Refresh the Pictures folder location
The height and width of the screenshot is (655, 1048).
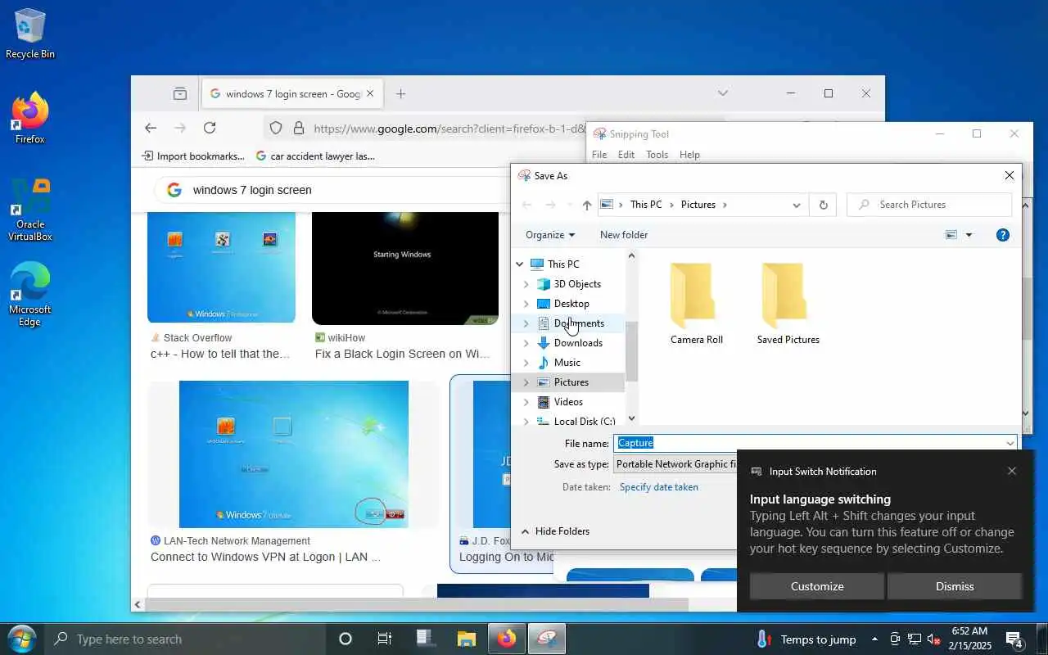[823, 205]
